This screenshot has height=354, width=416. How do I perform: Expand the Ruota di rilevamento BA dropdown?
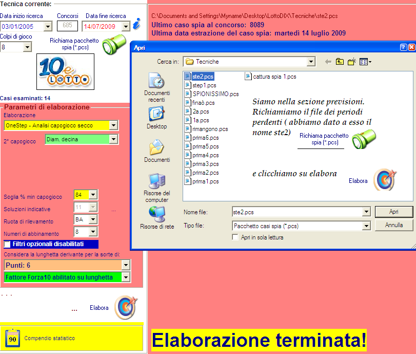(x=93, y=219)
